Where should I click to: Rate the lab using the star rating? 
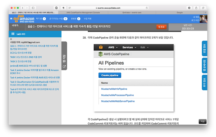[x=18, y=29]
